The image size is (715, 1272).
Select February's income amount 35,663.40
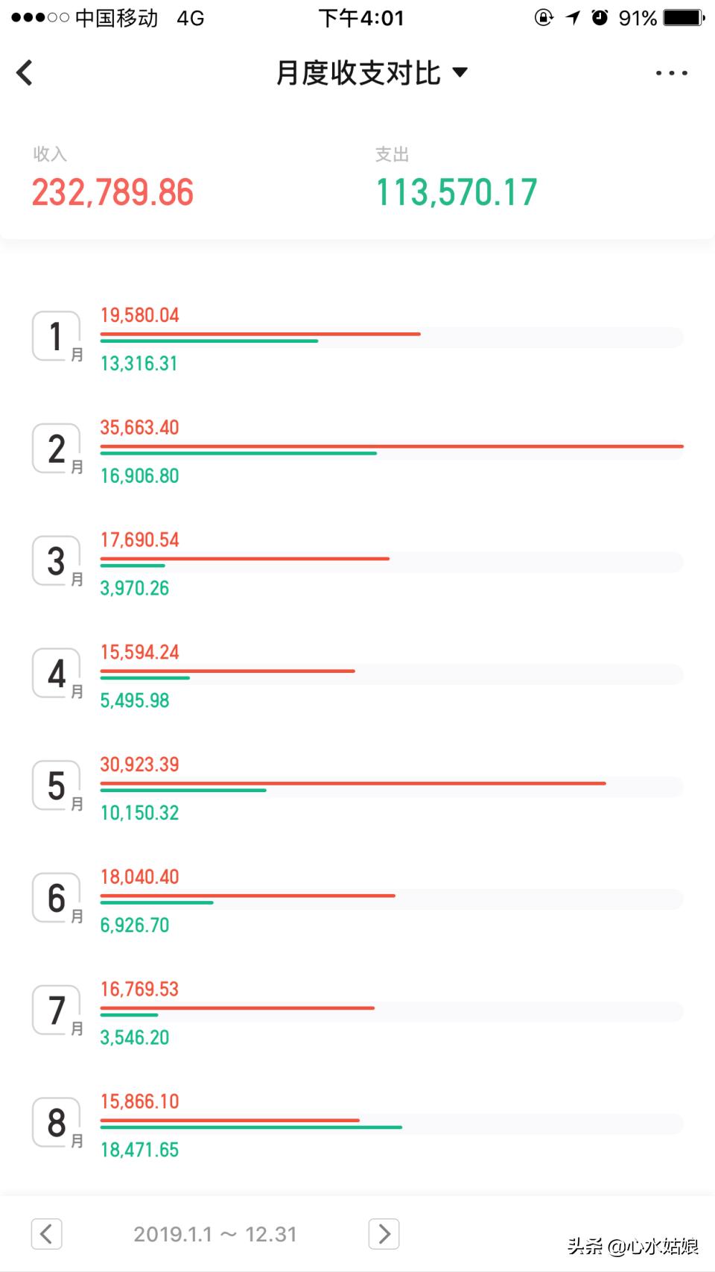139,427
